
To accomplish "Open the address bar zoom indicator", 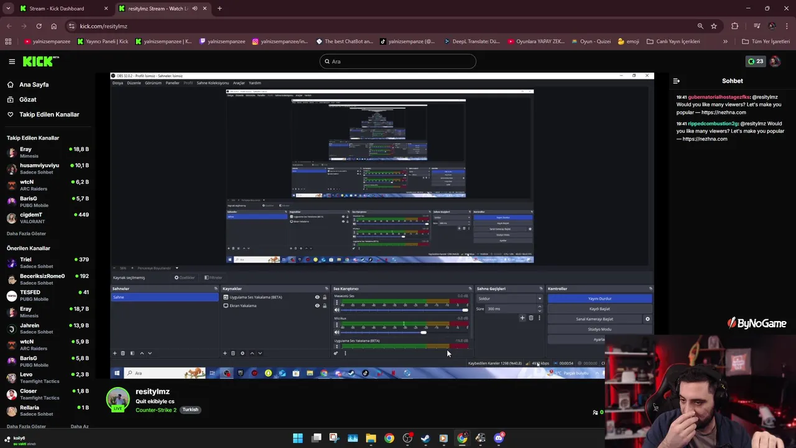I will [700, 26].
